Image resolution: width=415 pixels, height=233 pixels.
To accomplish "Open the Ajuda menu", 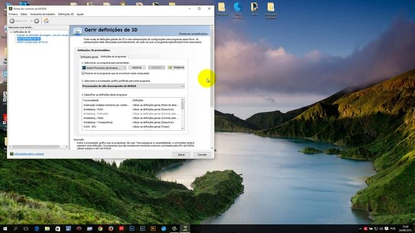I will click(80, 14).
